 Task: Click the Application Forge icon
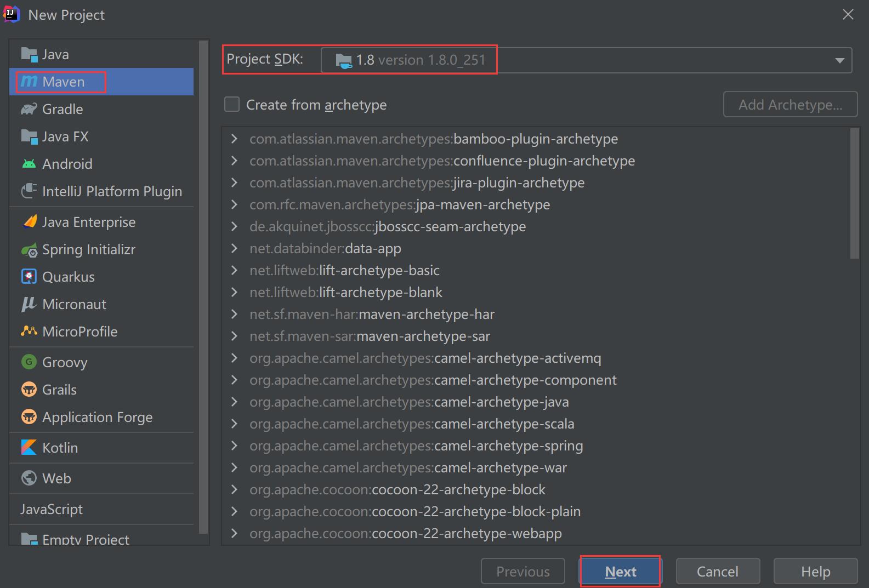[x=29, y=417]
